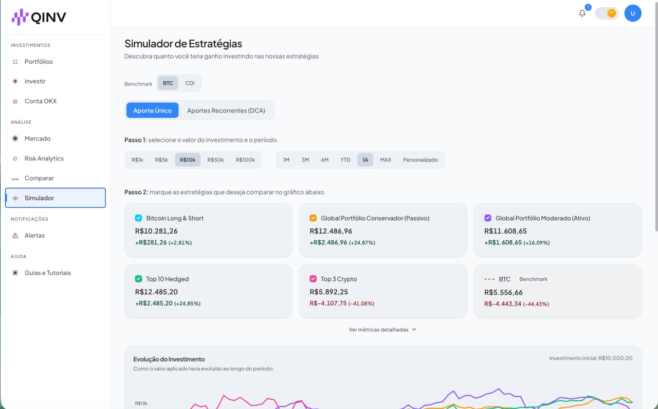Click the Guias e Tutoriais icon
Image resolution: width=658 pixels, height=409 pixels.
15,273
